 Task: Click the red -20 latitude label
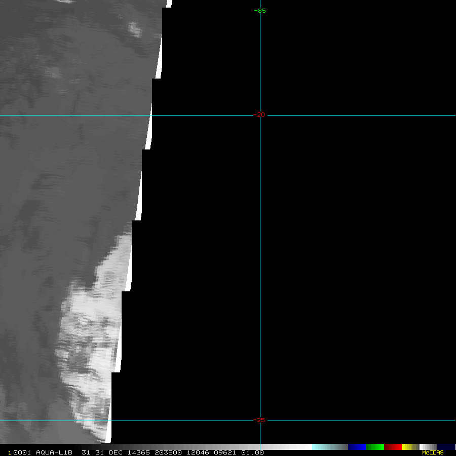[259, 115]
